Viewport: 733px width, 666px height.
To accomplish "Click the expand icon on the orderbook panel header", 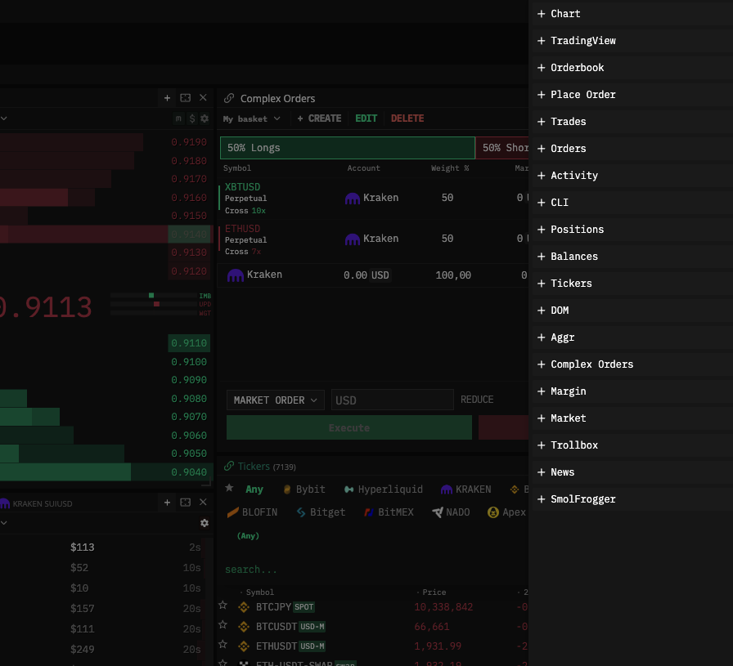I will [x=186, y=98].
